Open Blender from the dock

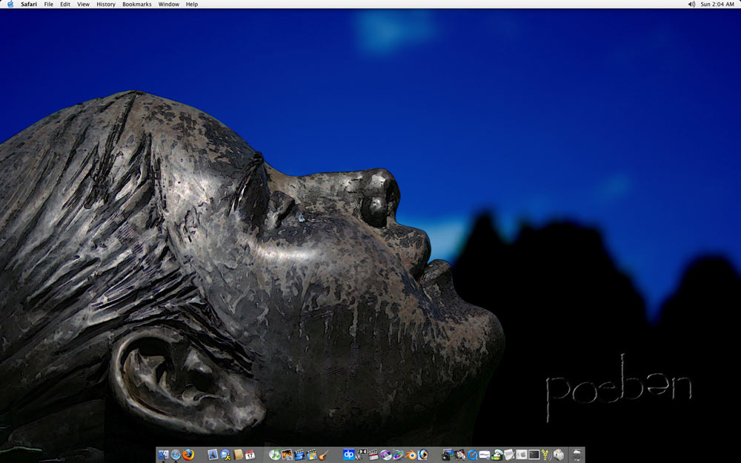click(x=411, y=455)
